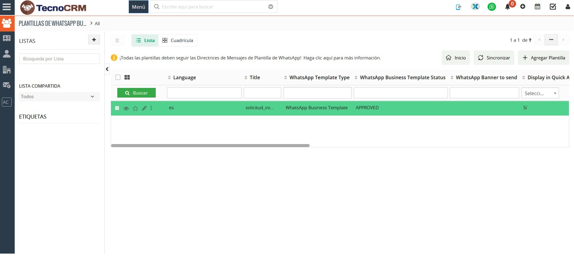
Task: Open the tasks checkmark icon in top bar
Action: pos(553,7)
